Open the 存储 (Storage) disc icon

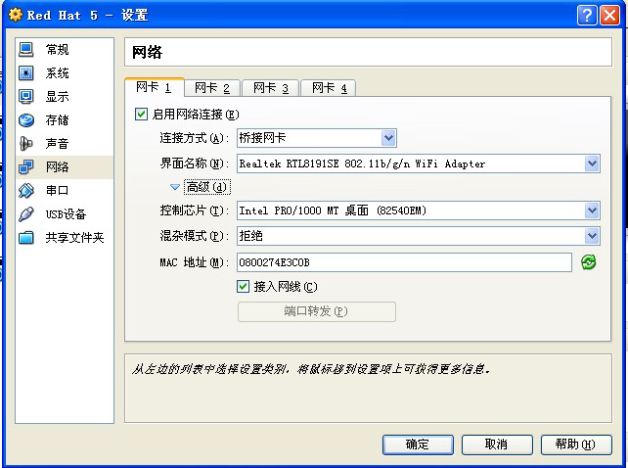(x=26, y=119)
